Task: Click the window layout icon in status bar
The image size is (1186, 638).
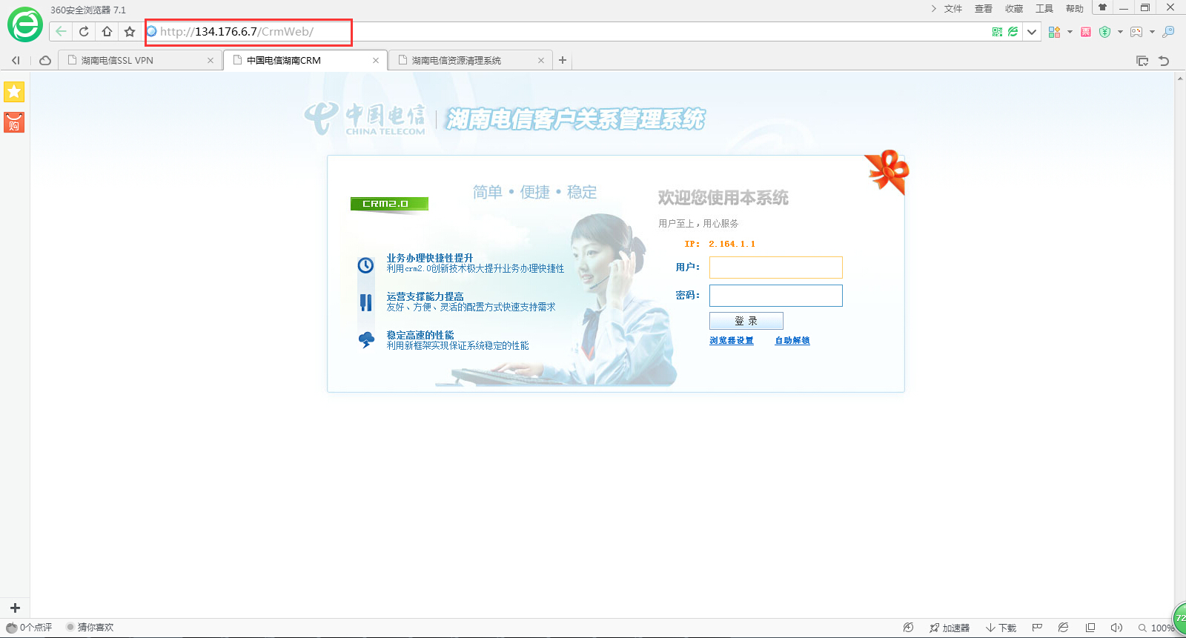Action: [1090, 628]
